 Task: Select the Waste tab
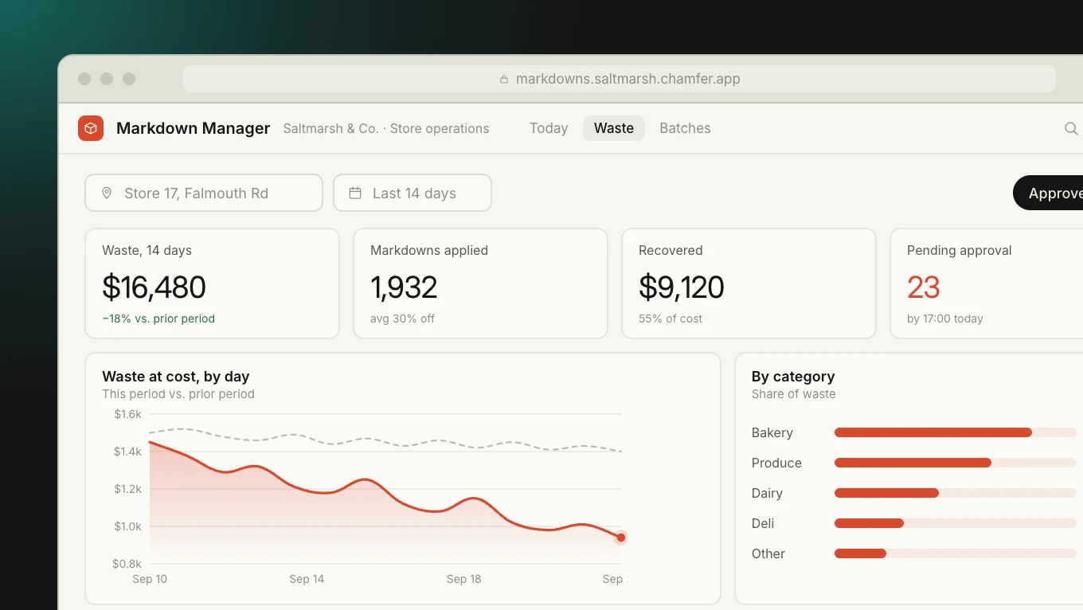point(614,128)
